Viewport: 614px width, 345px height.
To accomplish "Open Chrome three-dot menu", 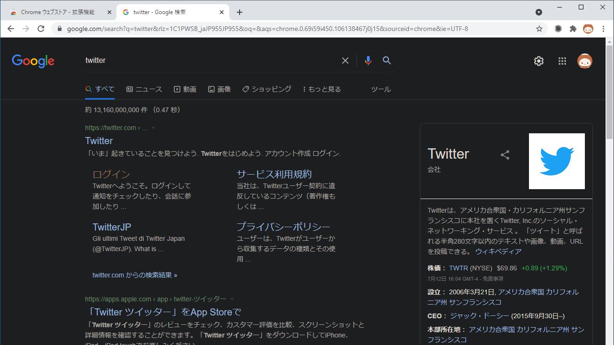I will (x=603, y=29).
